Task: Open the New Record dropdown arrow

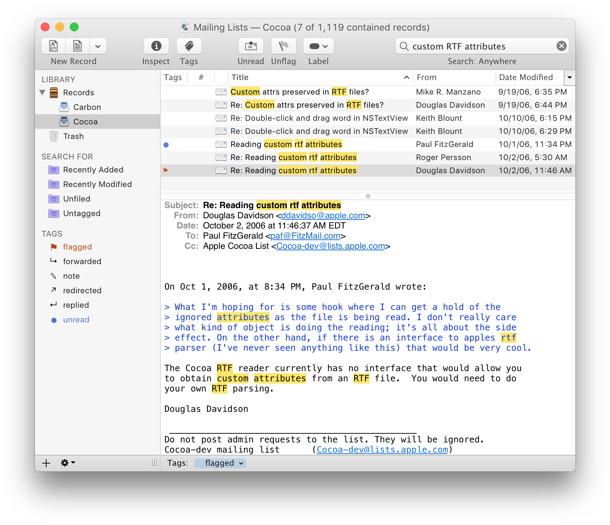Action: coord(98,46)
